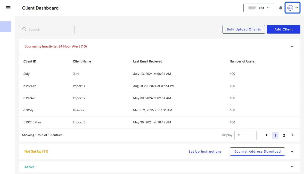Click the Add Client button

[x=283, y=29]
